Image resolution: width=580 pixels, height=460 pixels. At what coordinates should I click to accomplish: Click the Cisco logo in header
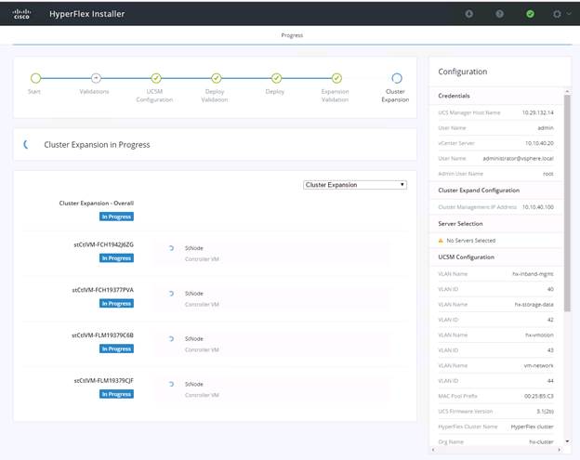coord(21,14)
